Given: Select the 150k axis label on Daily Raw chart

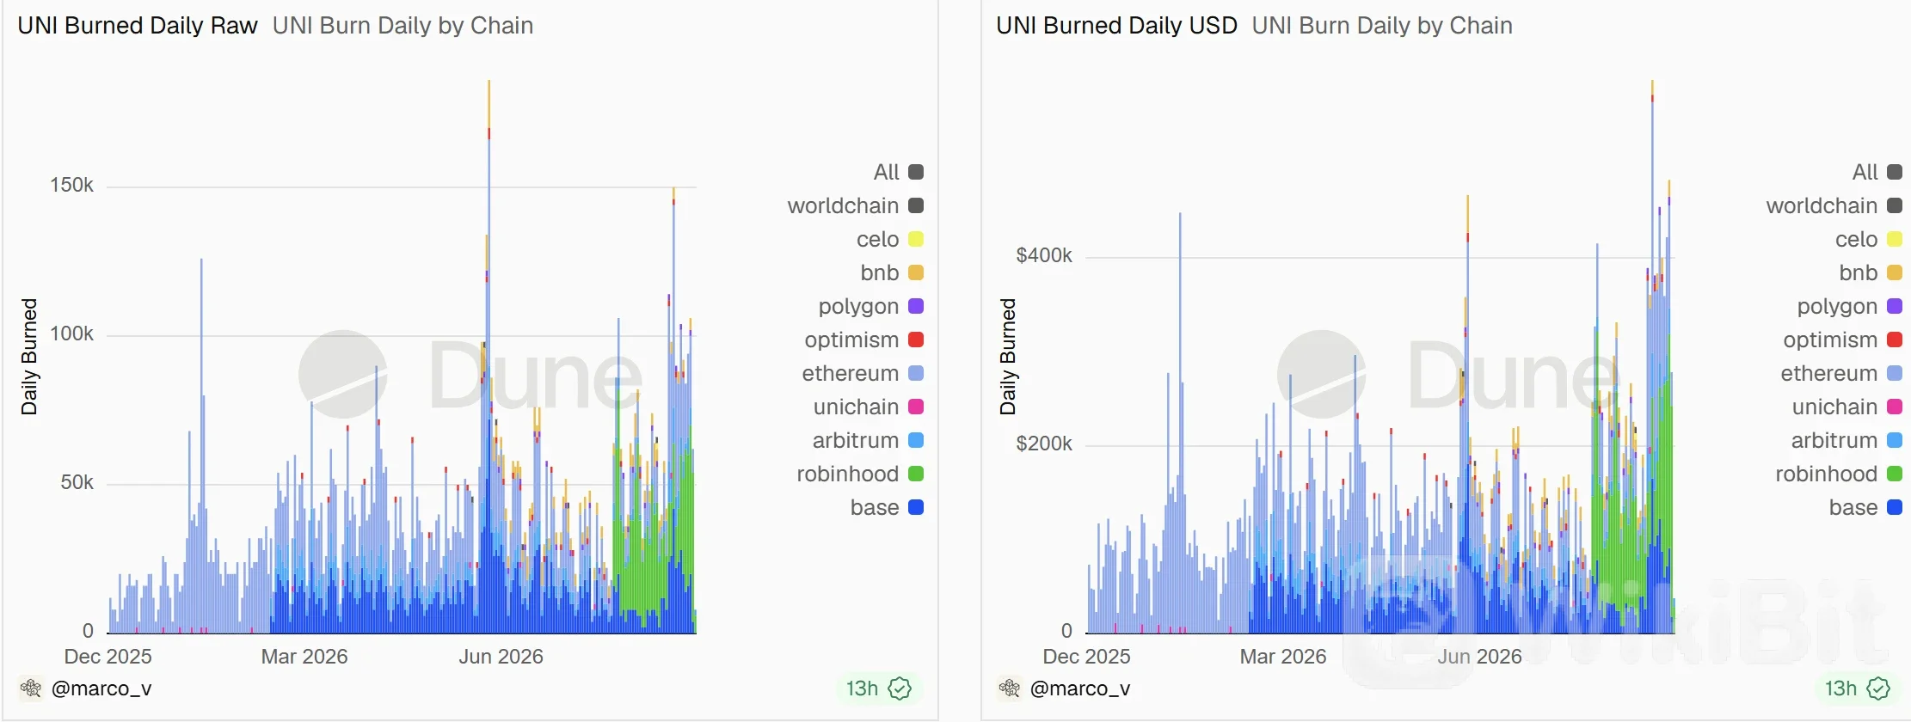Looking at the screenshot, I should tap(72, 185).
